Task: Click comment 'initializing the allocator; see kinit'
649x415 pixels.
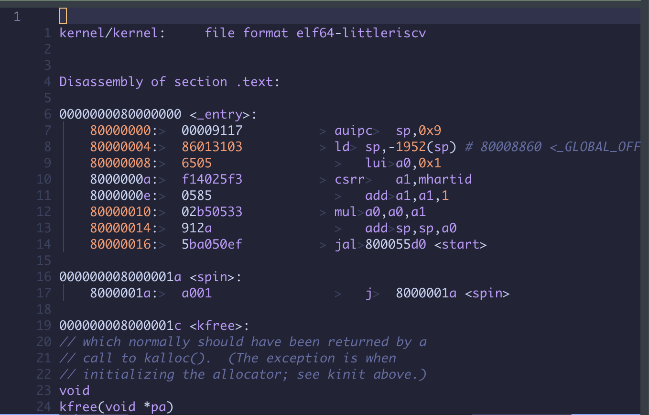Action: coord(224,374)
